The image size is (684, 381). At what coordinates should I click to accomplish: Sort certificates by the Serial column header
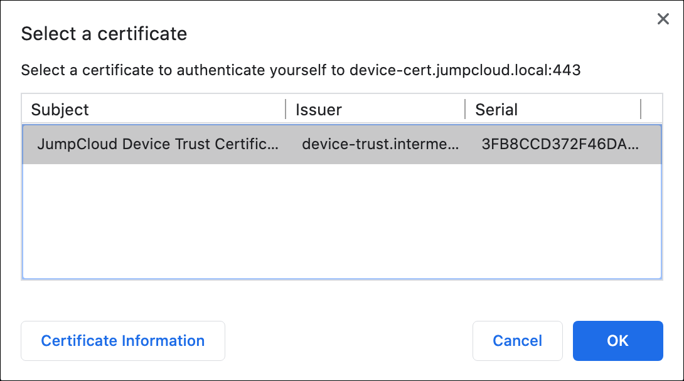point(496,110)
